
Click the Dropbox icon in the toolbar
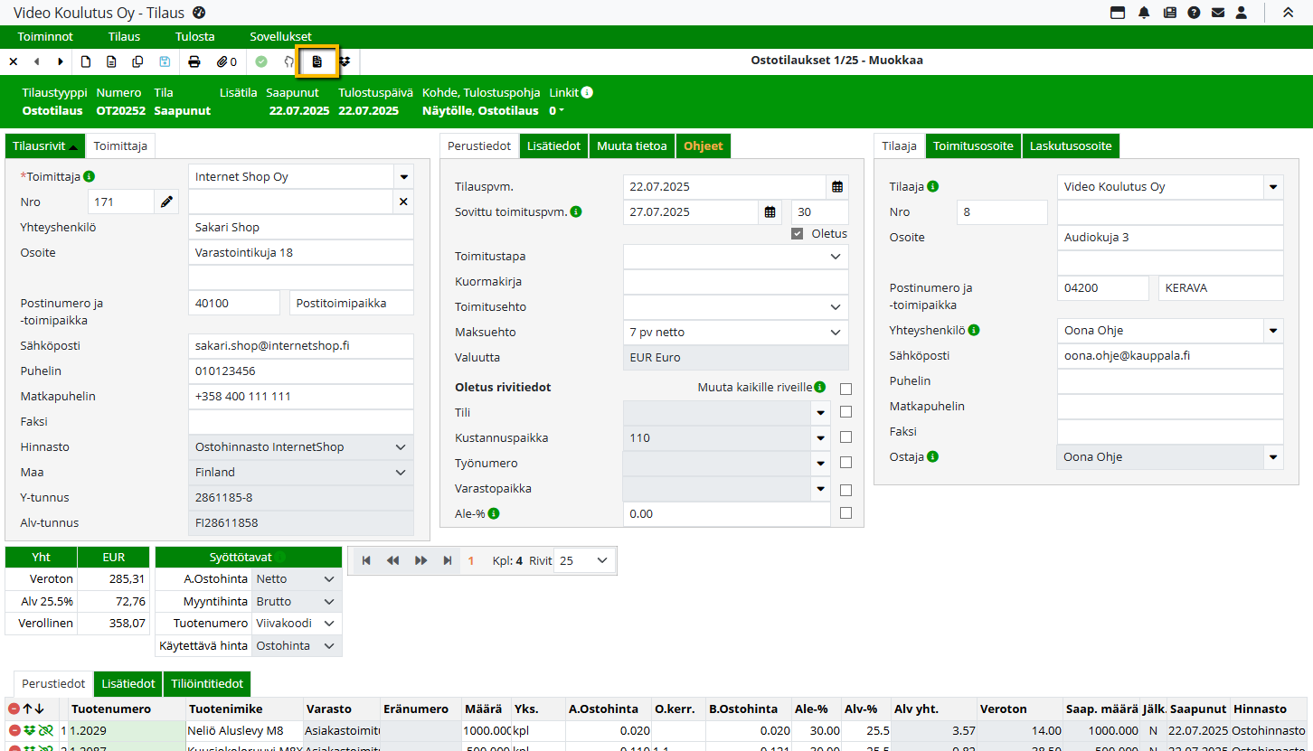[345, 61]
